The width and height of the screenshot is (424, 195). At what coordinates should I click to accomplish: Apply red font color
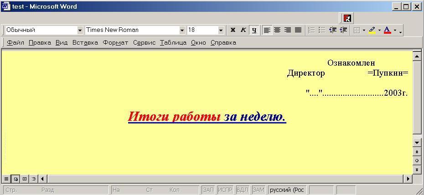click(x=388, y=30)
